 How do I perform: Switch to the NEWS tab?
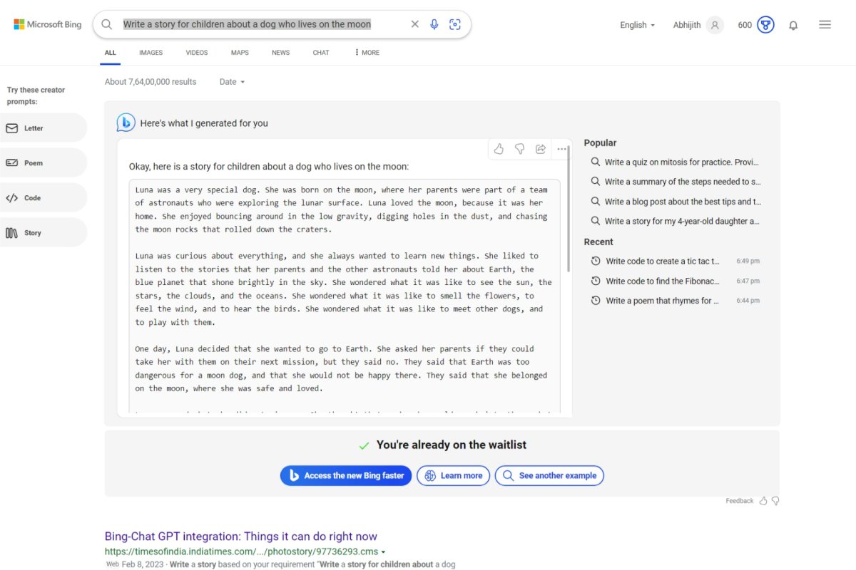[x=280, y=53]
